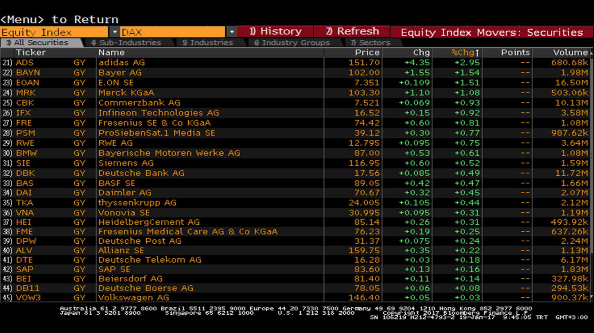Expand the DAX dropdown arrow
594x333 pixels.
(232, 32)
